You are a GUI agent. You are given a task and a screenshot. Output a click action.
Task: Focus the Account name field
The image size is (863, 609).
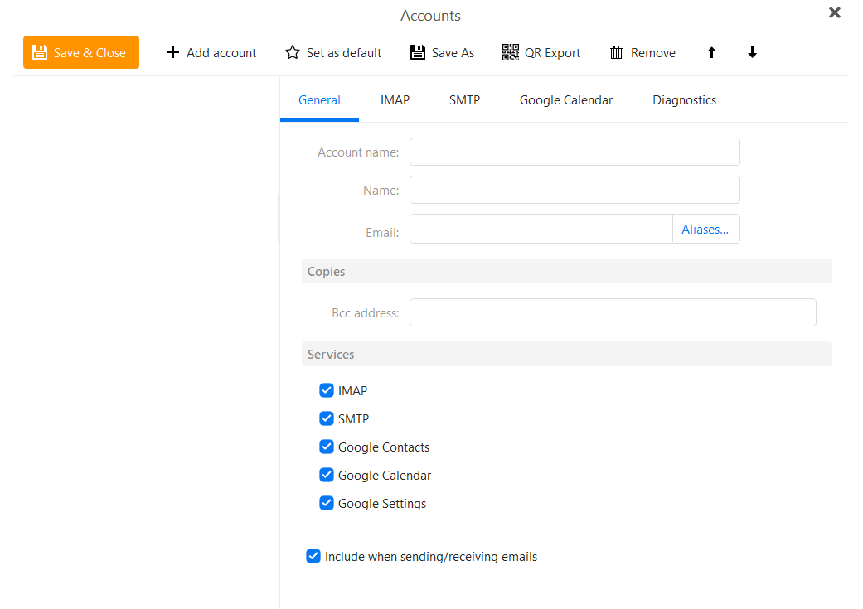pyautogui.click(x=575, y=152)
